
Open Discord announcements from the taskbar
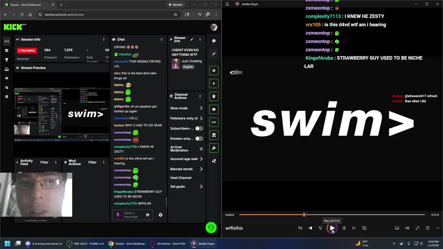pyautogui.click(x=44, y=243)
